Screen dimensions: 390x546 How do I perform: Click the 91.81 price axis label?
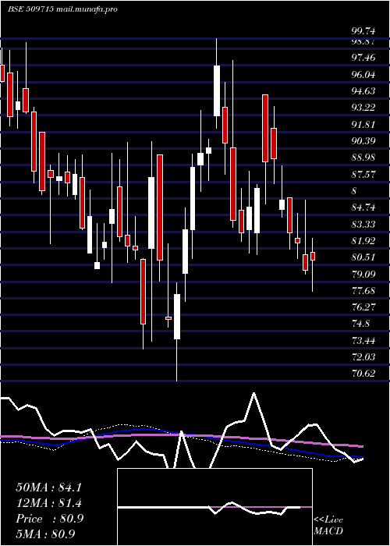pos(363,124)
